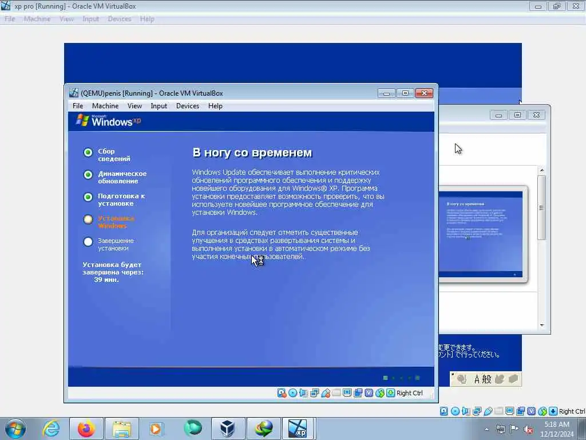Click audio indicator in xp pro window status bar
Image resolution: width=586 pixels, height=440 pixels.
(x=466, y=411)
